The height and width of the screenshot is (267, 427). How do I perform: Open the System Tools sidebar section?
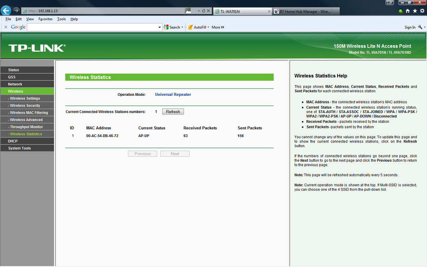click(27, 148)
